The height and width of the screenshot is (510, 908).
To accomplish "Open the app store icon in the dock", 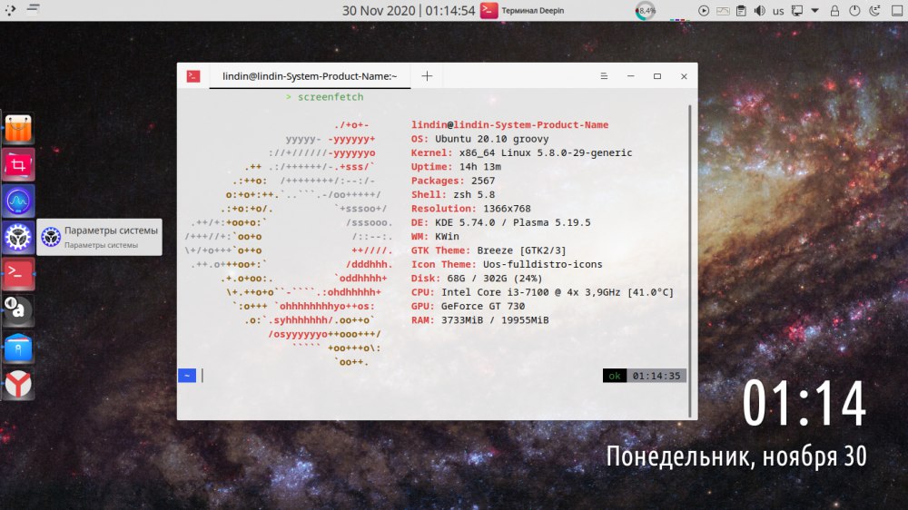I will pyautogui.click(x=18, y=128).
